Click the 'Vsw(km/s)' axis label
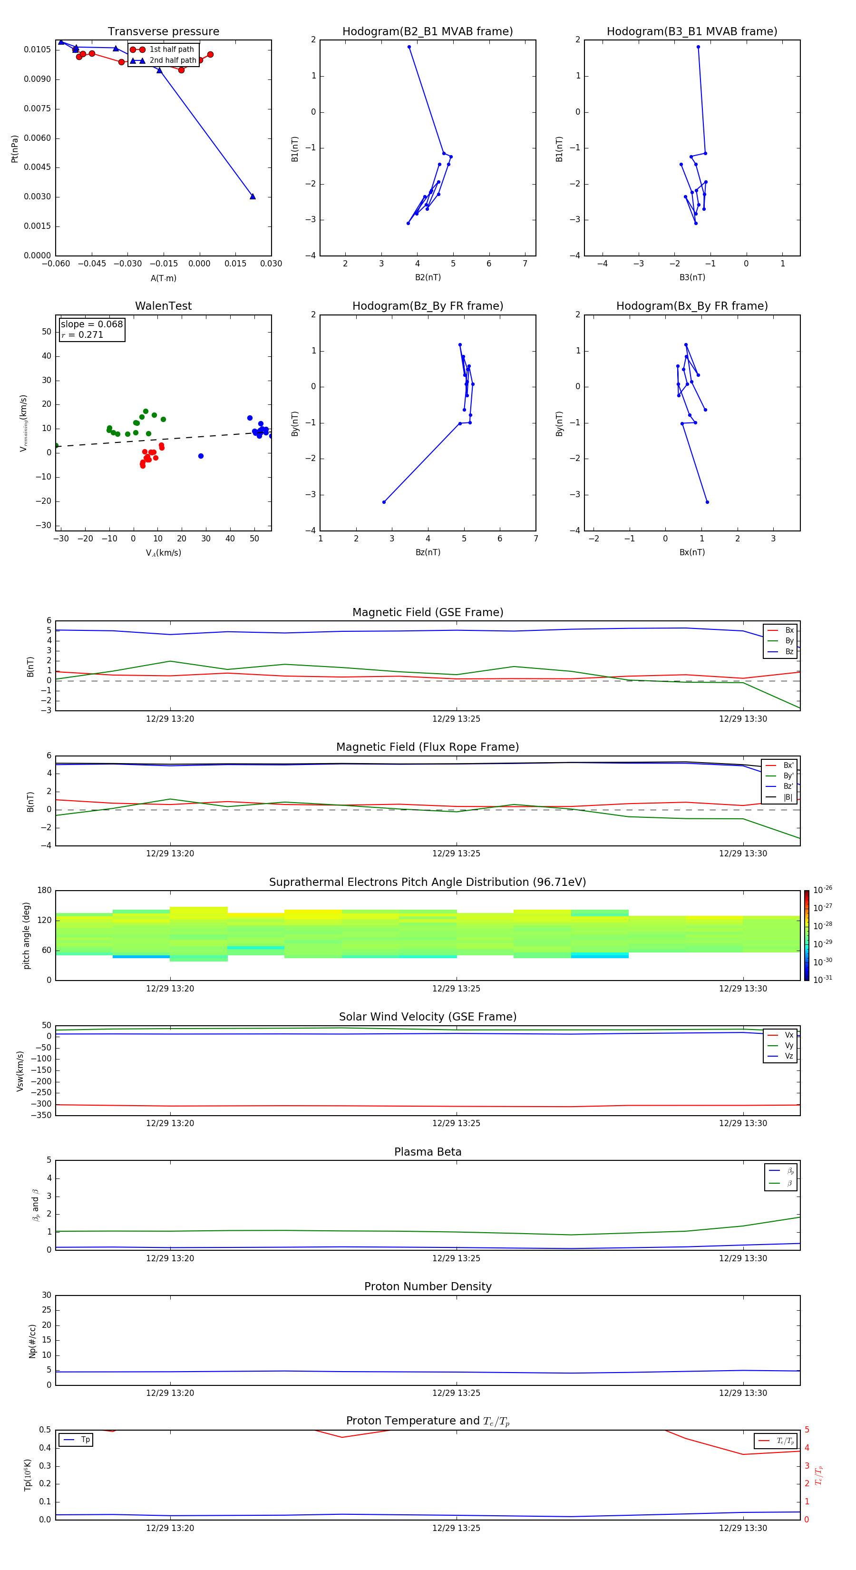The height and width of the screenshot is (1570, 856). 20,1071
